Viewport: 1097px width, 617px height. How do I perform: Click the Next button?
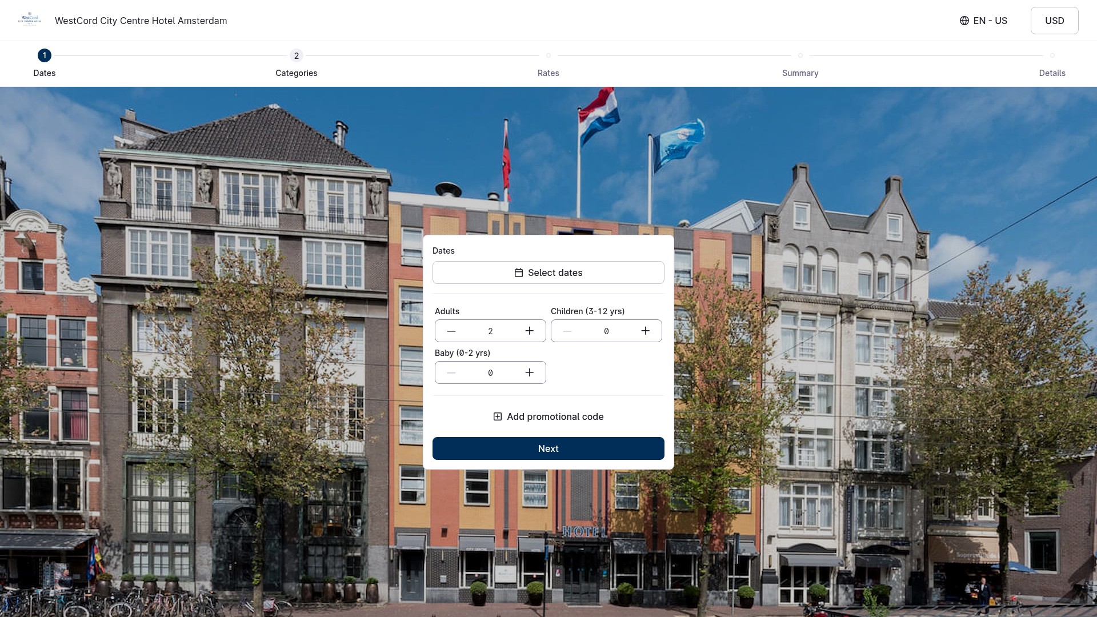point(548,448)
